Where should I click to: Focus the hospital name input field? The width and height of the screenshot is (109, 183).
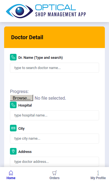tap(55, 115)
